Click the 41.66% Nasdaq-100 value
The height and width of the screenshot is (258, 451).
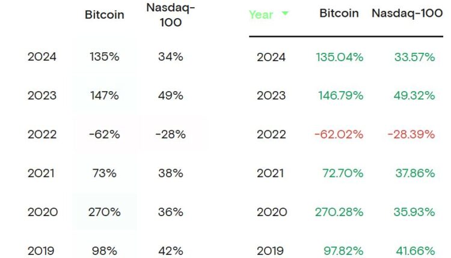click(414, 250)
